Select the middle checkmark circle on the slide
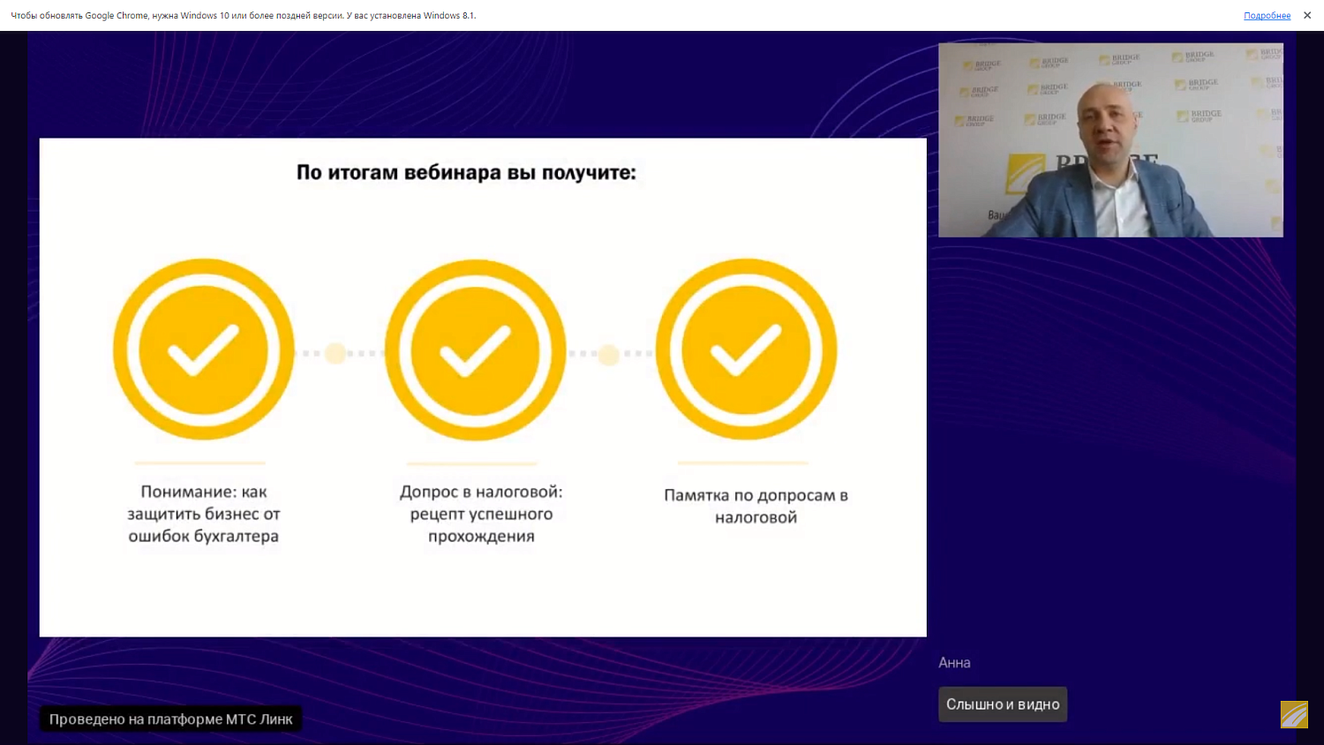This screenshot has width=1324, height=745. point(474,350)
